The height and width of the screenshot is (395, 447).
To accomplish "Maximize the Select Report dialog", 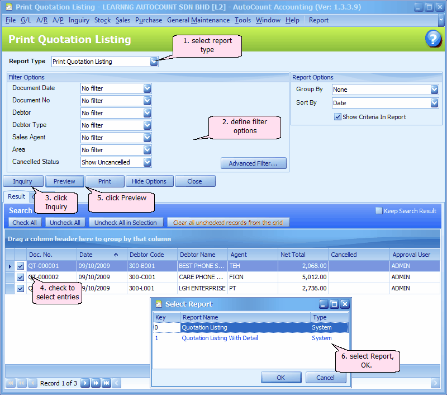I will tap(334, 304).
